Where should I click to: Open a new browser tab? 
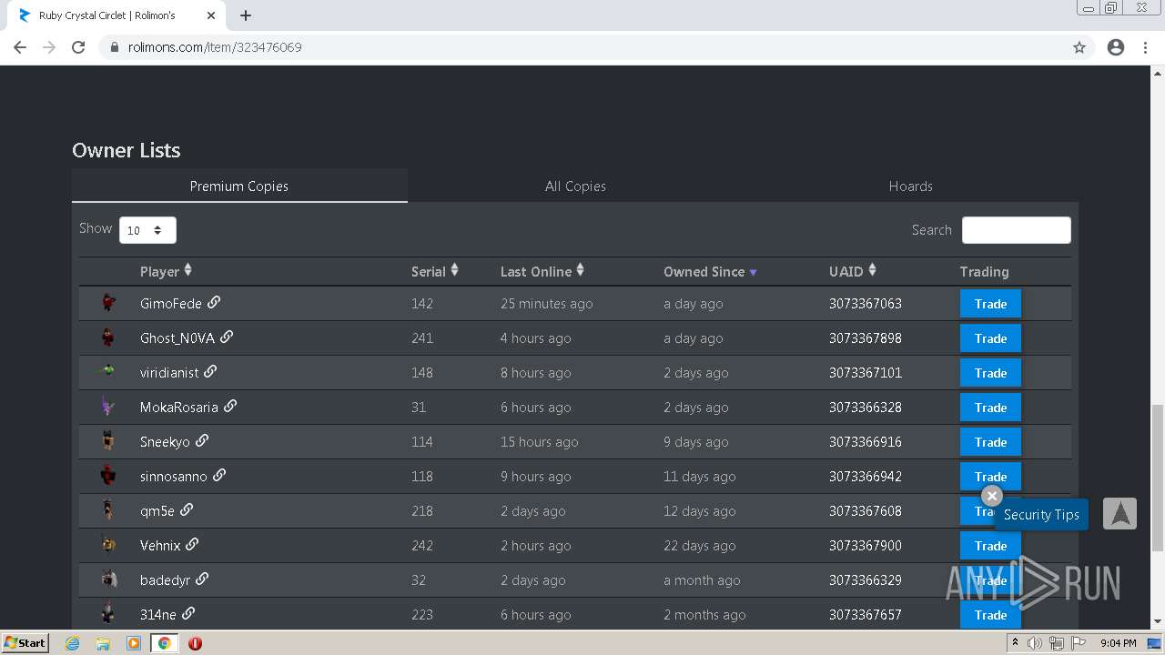coord(246,15)
